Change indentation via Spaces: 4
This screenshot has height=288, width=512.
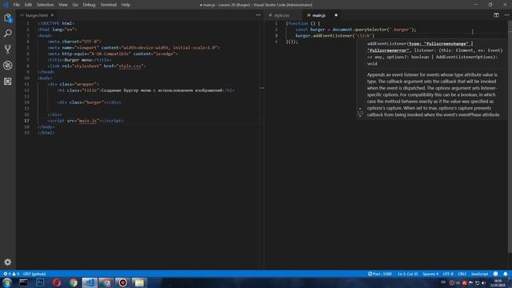click(430, 274)
